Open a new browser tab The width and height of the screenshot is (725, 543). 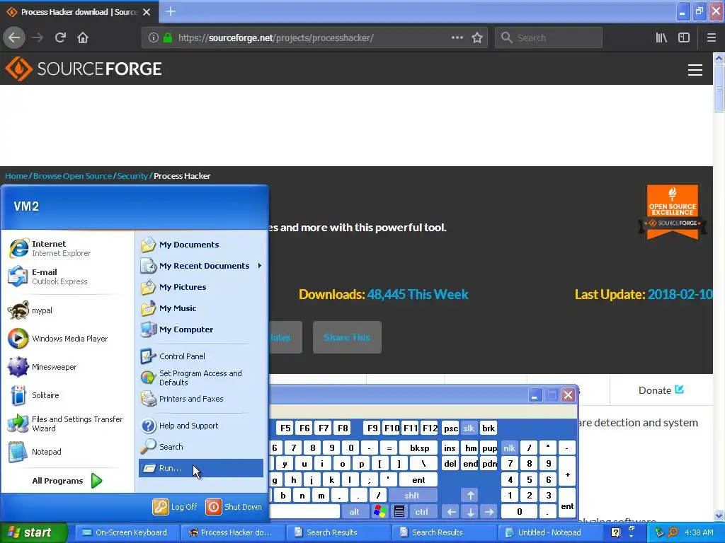(x=170, y=11)
